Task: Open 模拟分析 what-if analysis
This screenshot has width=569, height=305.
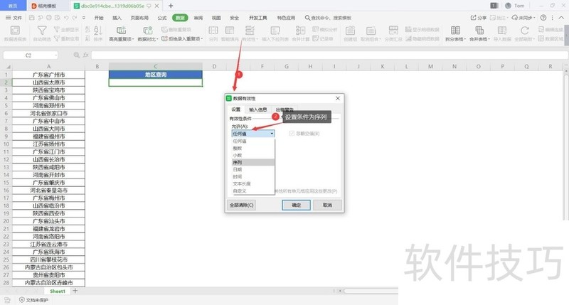Action: click(x=325, y=29)
